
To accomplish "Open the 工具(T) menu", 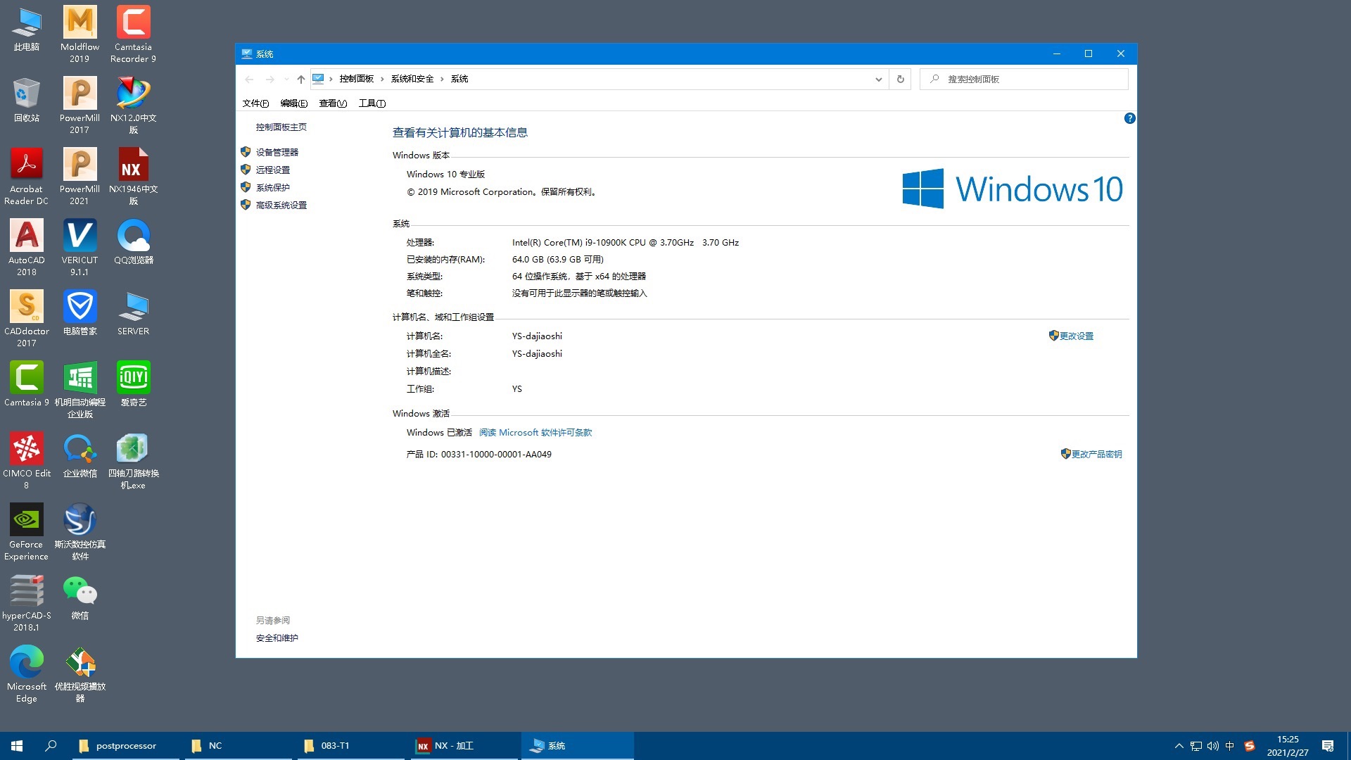I will point(372,103).
